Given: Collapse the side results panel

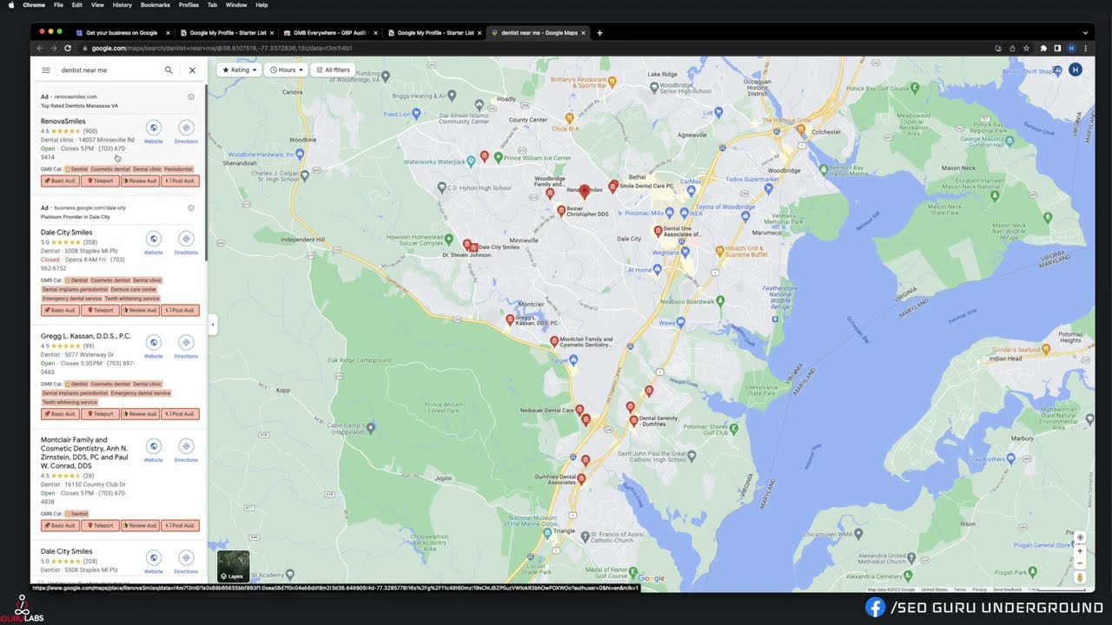Looking at the screenshot, I should tap(212, 325).
